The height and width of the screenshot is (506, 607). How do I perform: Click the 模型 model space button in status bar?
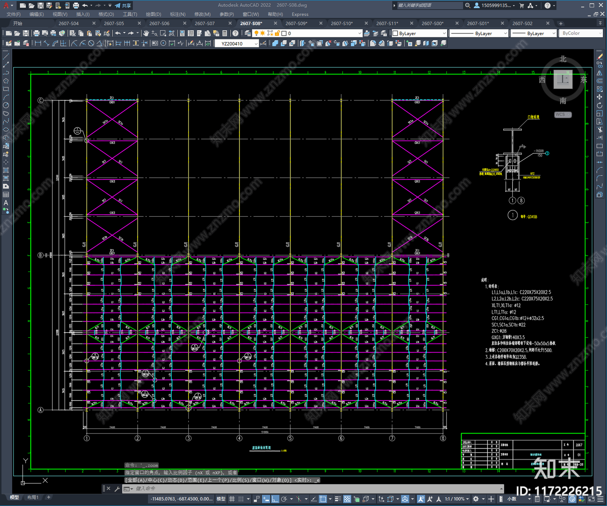pos(221,499)
